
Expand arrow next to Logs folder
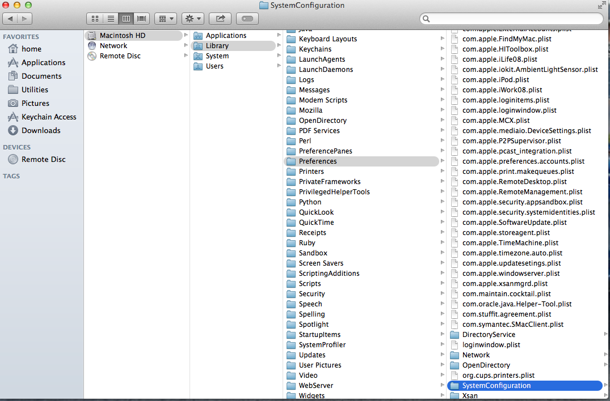tap(443, 79)
